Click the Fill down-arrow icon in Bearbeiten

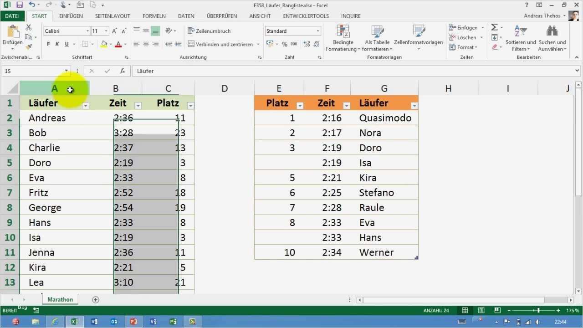(x=494, y=37)
